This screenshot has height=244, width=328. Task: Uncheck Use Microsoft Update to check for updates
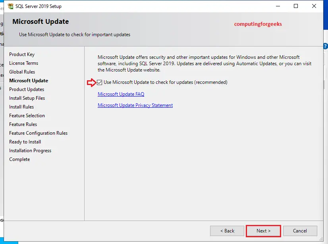pyautogui.click(x=100, y=82)
